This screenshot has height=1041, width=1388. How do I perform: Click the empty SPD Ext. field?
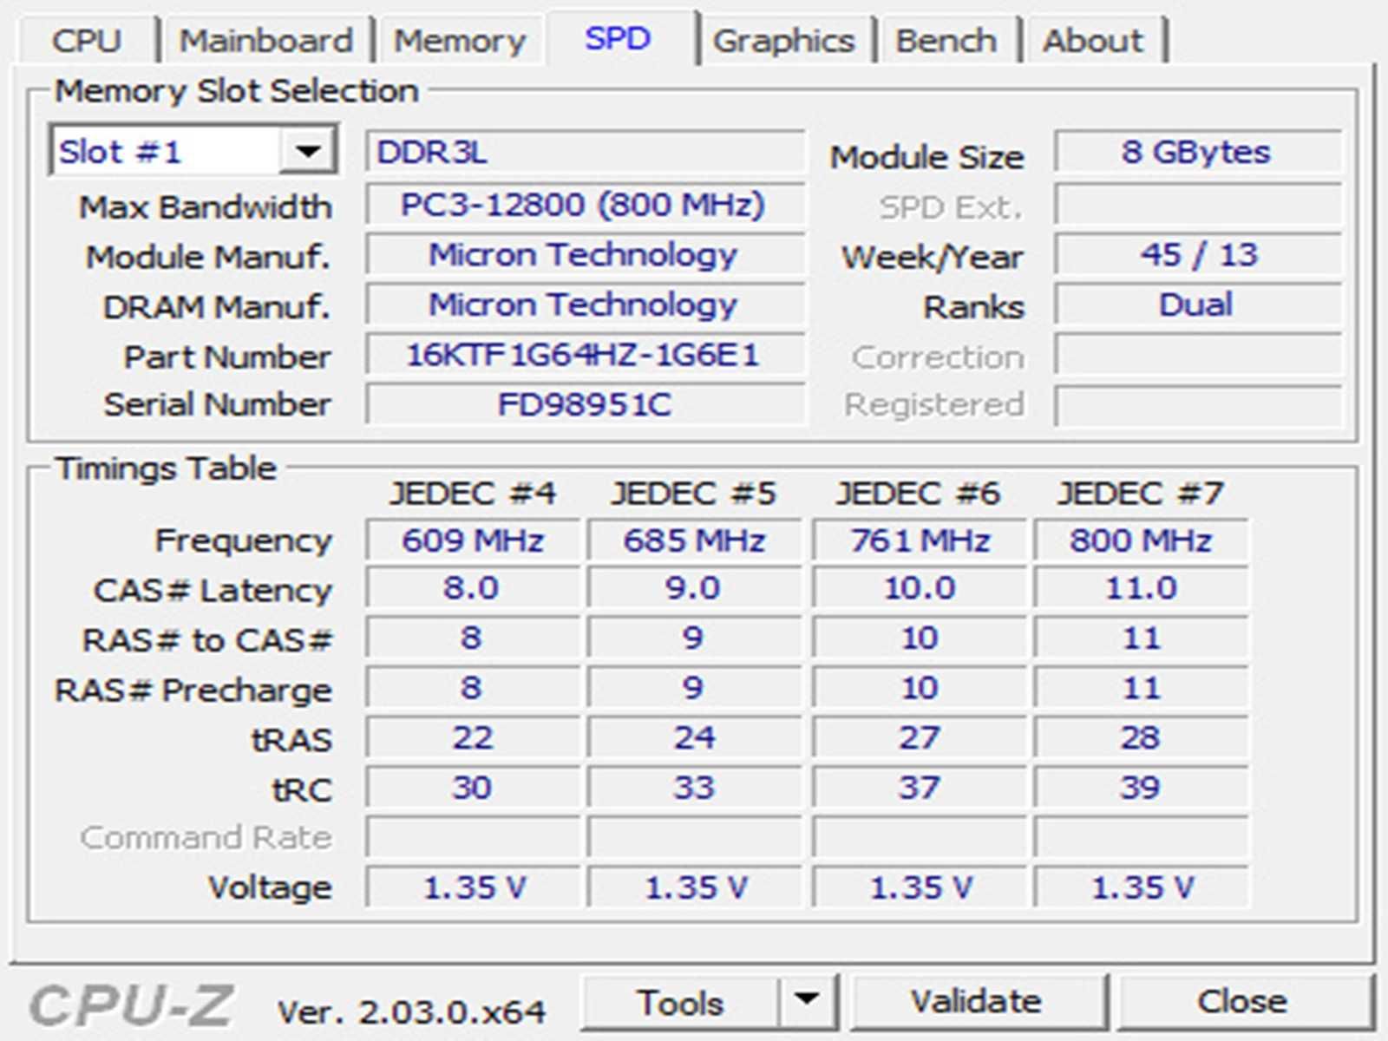pos(1198,206)
